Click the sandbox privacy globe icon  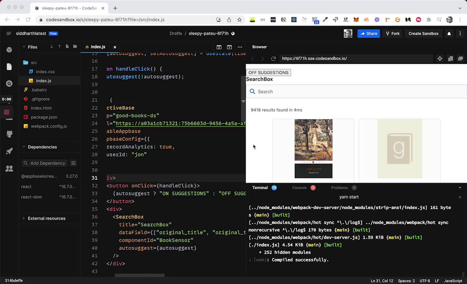[x=233, y=34]
